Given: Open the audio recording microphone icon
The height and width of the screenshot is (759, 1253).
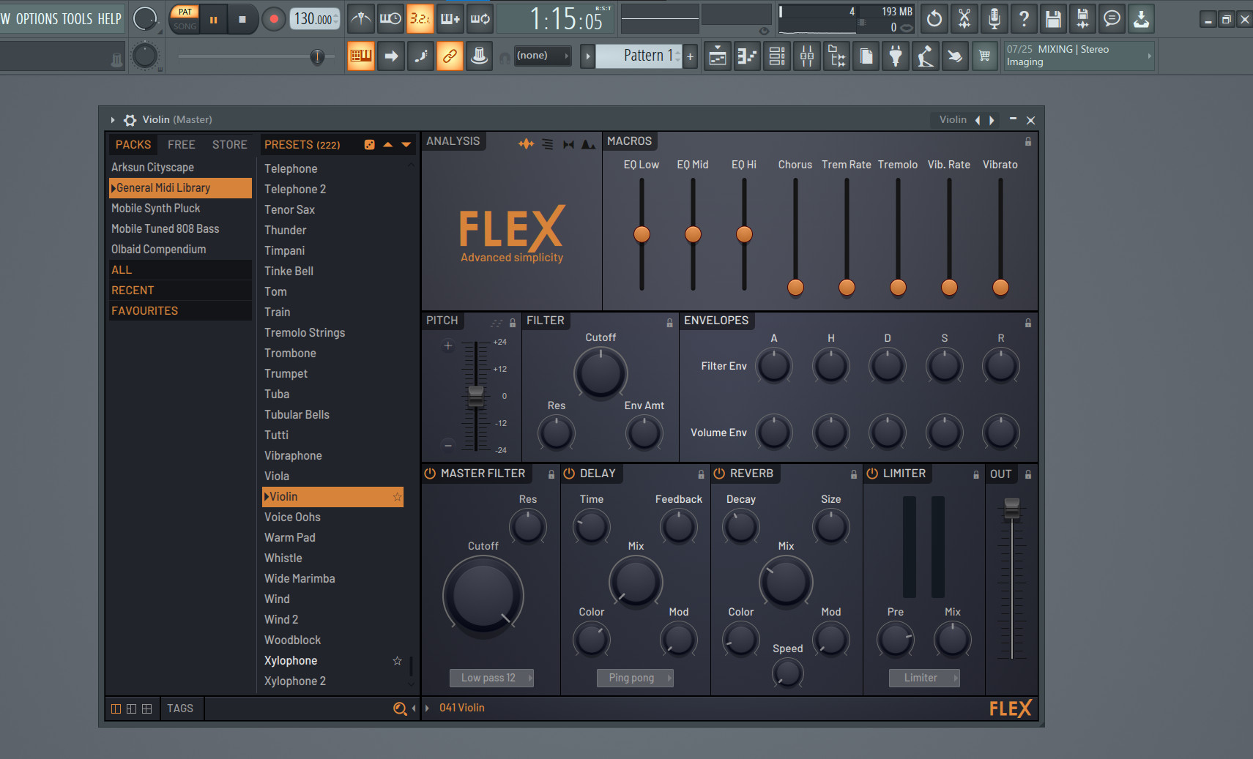Looking at the screenshot, I should point(994,19).
